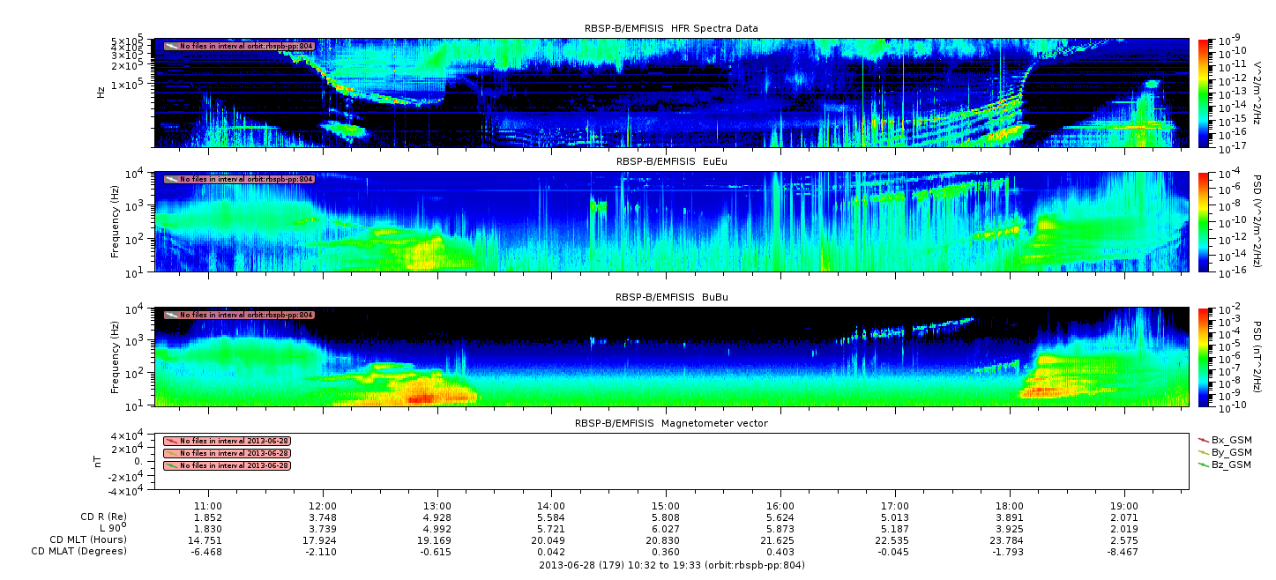The image size is (1276, 580).
Task: Select the Bz_GSM green legend line
Action: tap(1204, 465)
